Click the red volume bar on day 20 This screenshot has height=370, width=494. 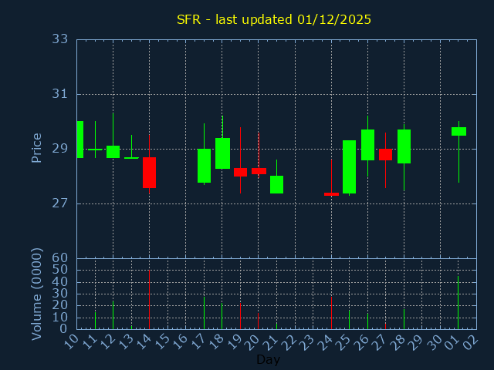pos(258,320)
